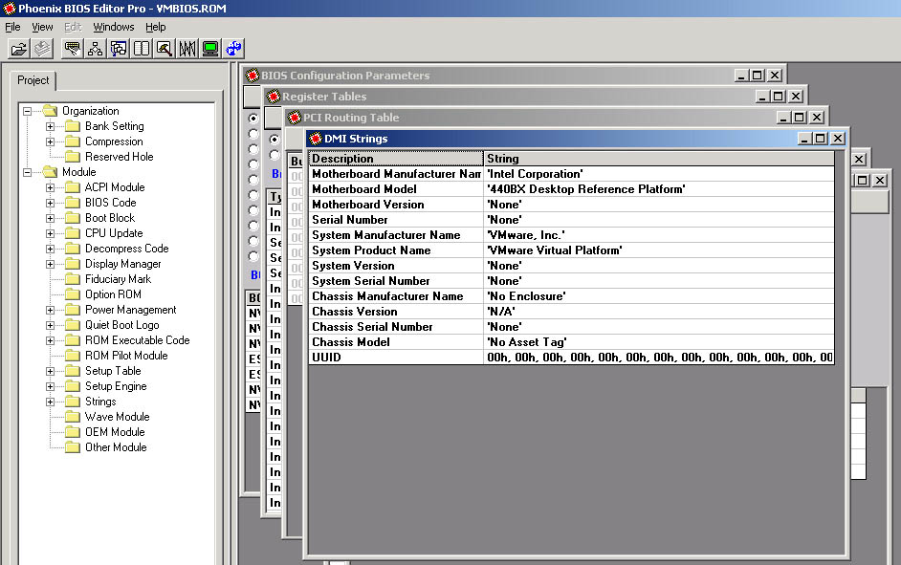Click the two-column pages toolbar icon
Image resolution: width=901 pixels, height=565 pixels.
pyautogui.click(x=142, y=48)
